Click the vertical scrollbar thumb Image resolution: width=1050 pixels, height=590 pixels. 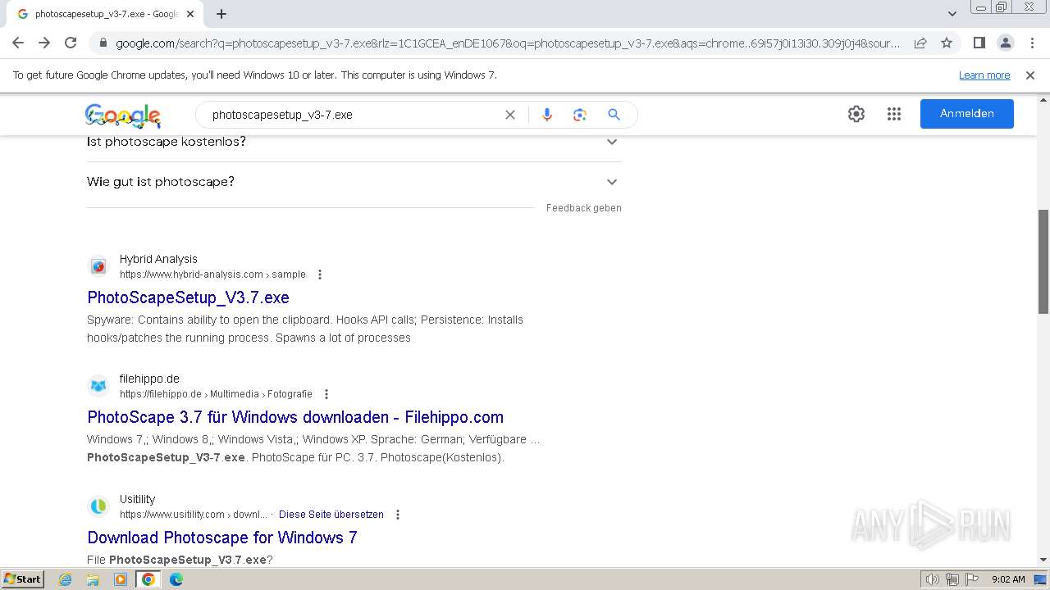pos(1043,261)
